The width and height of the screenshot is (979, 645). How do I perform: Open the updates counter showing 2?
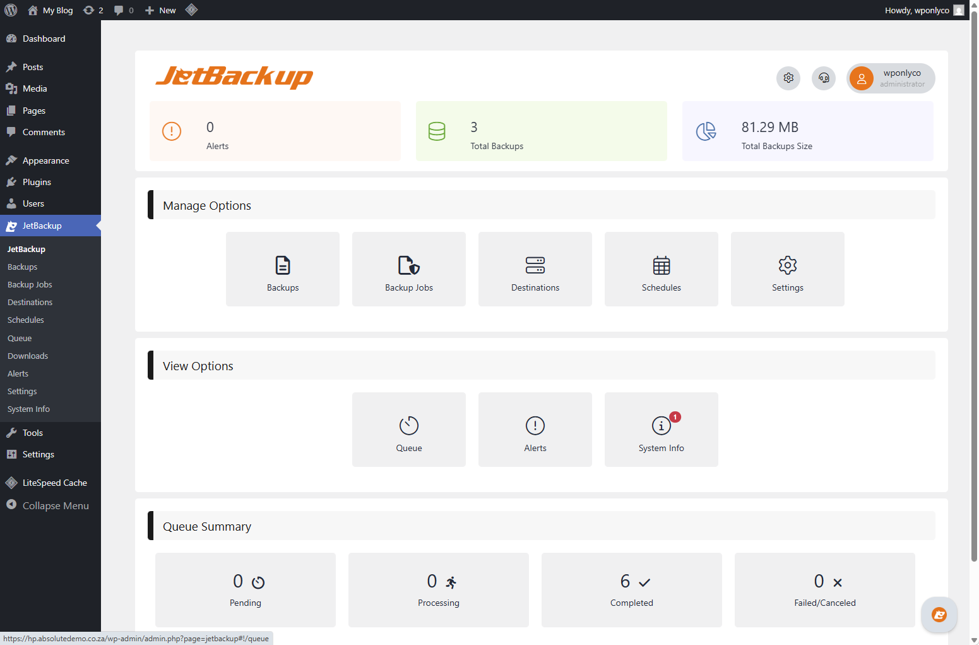(93, 10)
